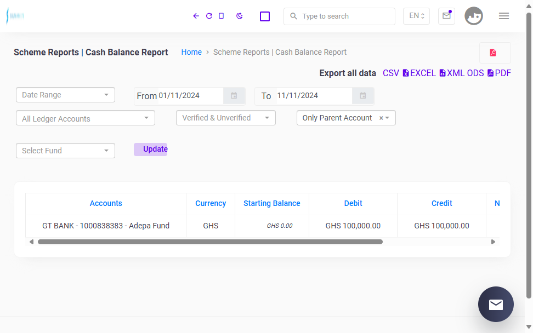This screenshot has height=333, width=533.
Task: Export all data as EXCEL
Action: click(x=419, y=73)
